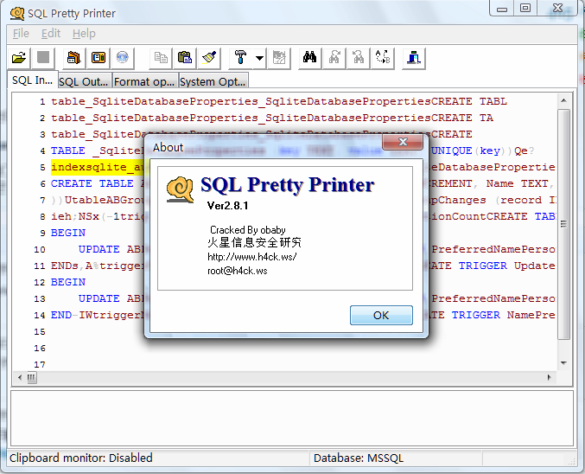Click the horizontal scrollbar thumb
This screenshot has width=585, height=474.
(32, 378)
